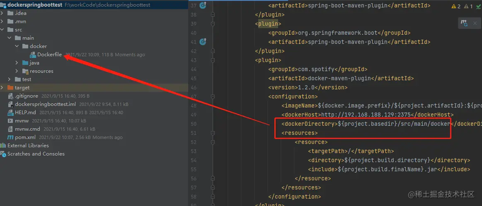This screenshot has width=482, height=206.
Task: Click the fold end marker on line 58
Action: [213, 196]
